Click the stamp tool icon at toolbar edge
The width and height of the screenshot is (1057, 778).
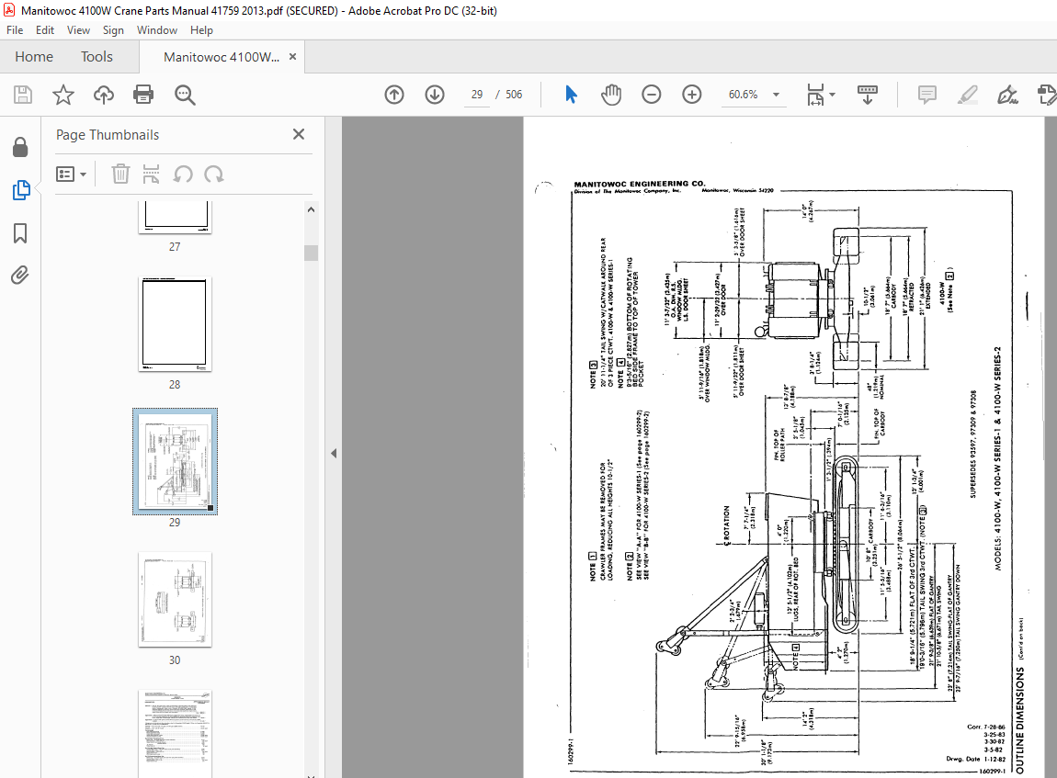[x=1047, y=95]
